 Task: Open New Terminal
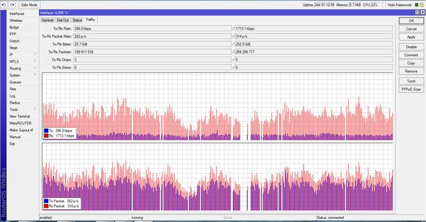(x=20, y=116)
